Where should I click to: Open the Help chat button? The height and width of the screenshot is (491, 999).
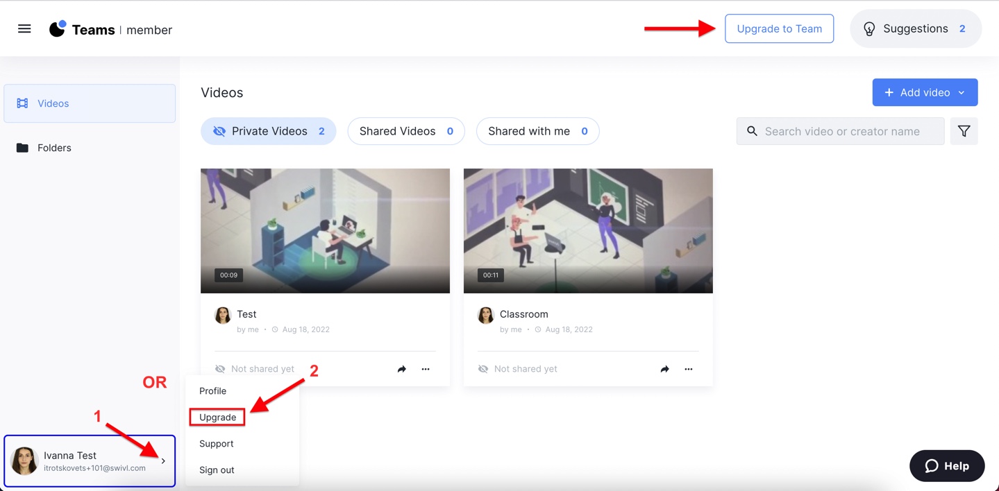(x=946, y=466)
